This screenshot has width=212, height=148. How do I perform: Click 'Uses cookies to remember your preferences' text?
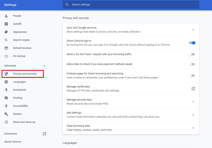(x=112, y=78)
